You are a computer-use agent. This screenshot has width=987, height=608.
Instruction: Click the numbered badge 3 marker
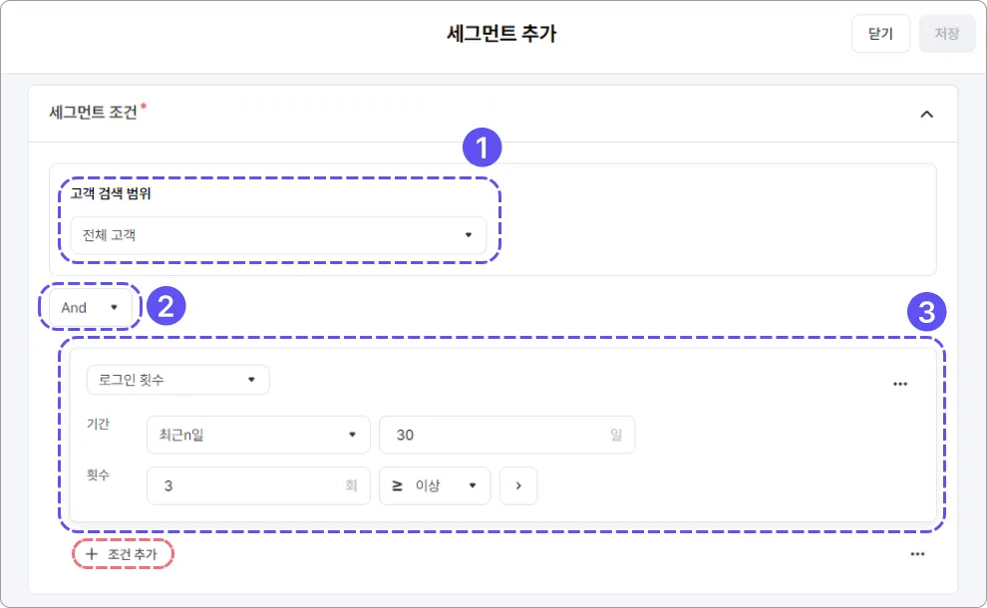pos(926,314)
